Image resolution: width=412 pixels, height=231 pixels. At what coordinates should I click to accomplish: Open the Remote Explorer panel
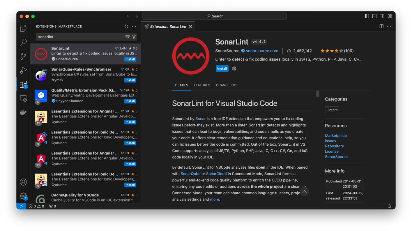click(23, 98)
